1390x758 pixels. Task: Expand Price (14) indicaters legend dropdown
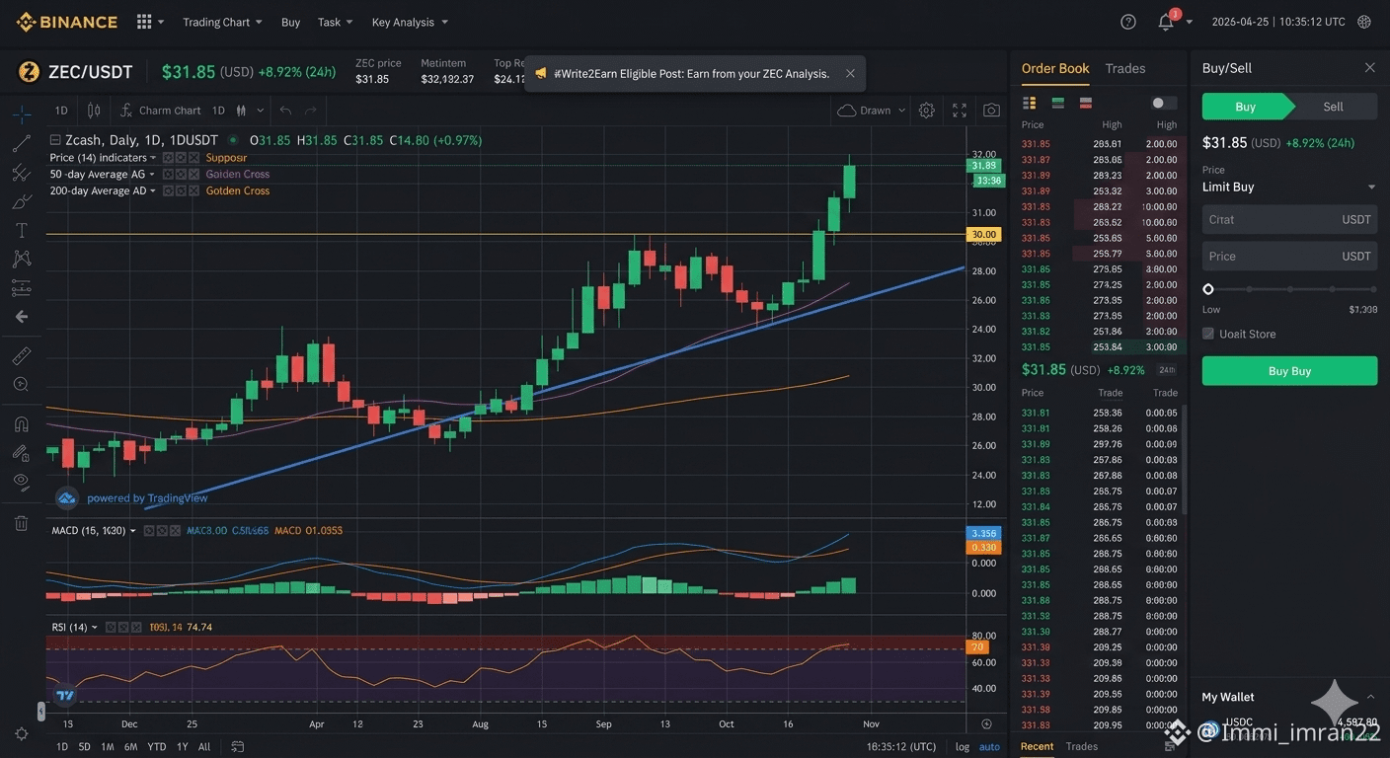[x=153, y=158]
